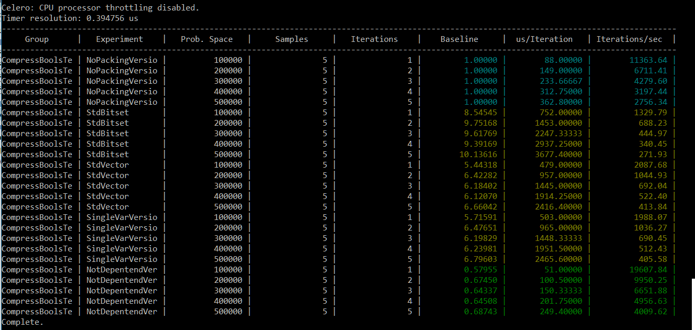This screenshot has height=330, width=695.
Task: Select the 249.40000 us/Iteration value
Action: [561, 312]
